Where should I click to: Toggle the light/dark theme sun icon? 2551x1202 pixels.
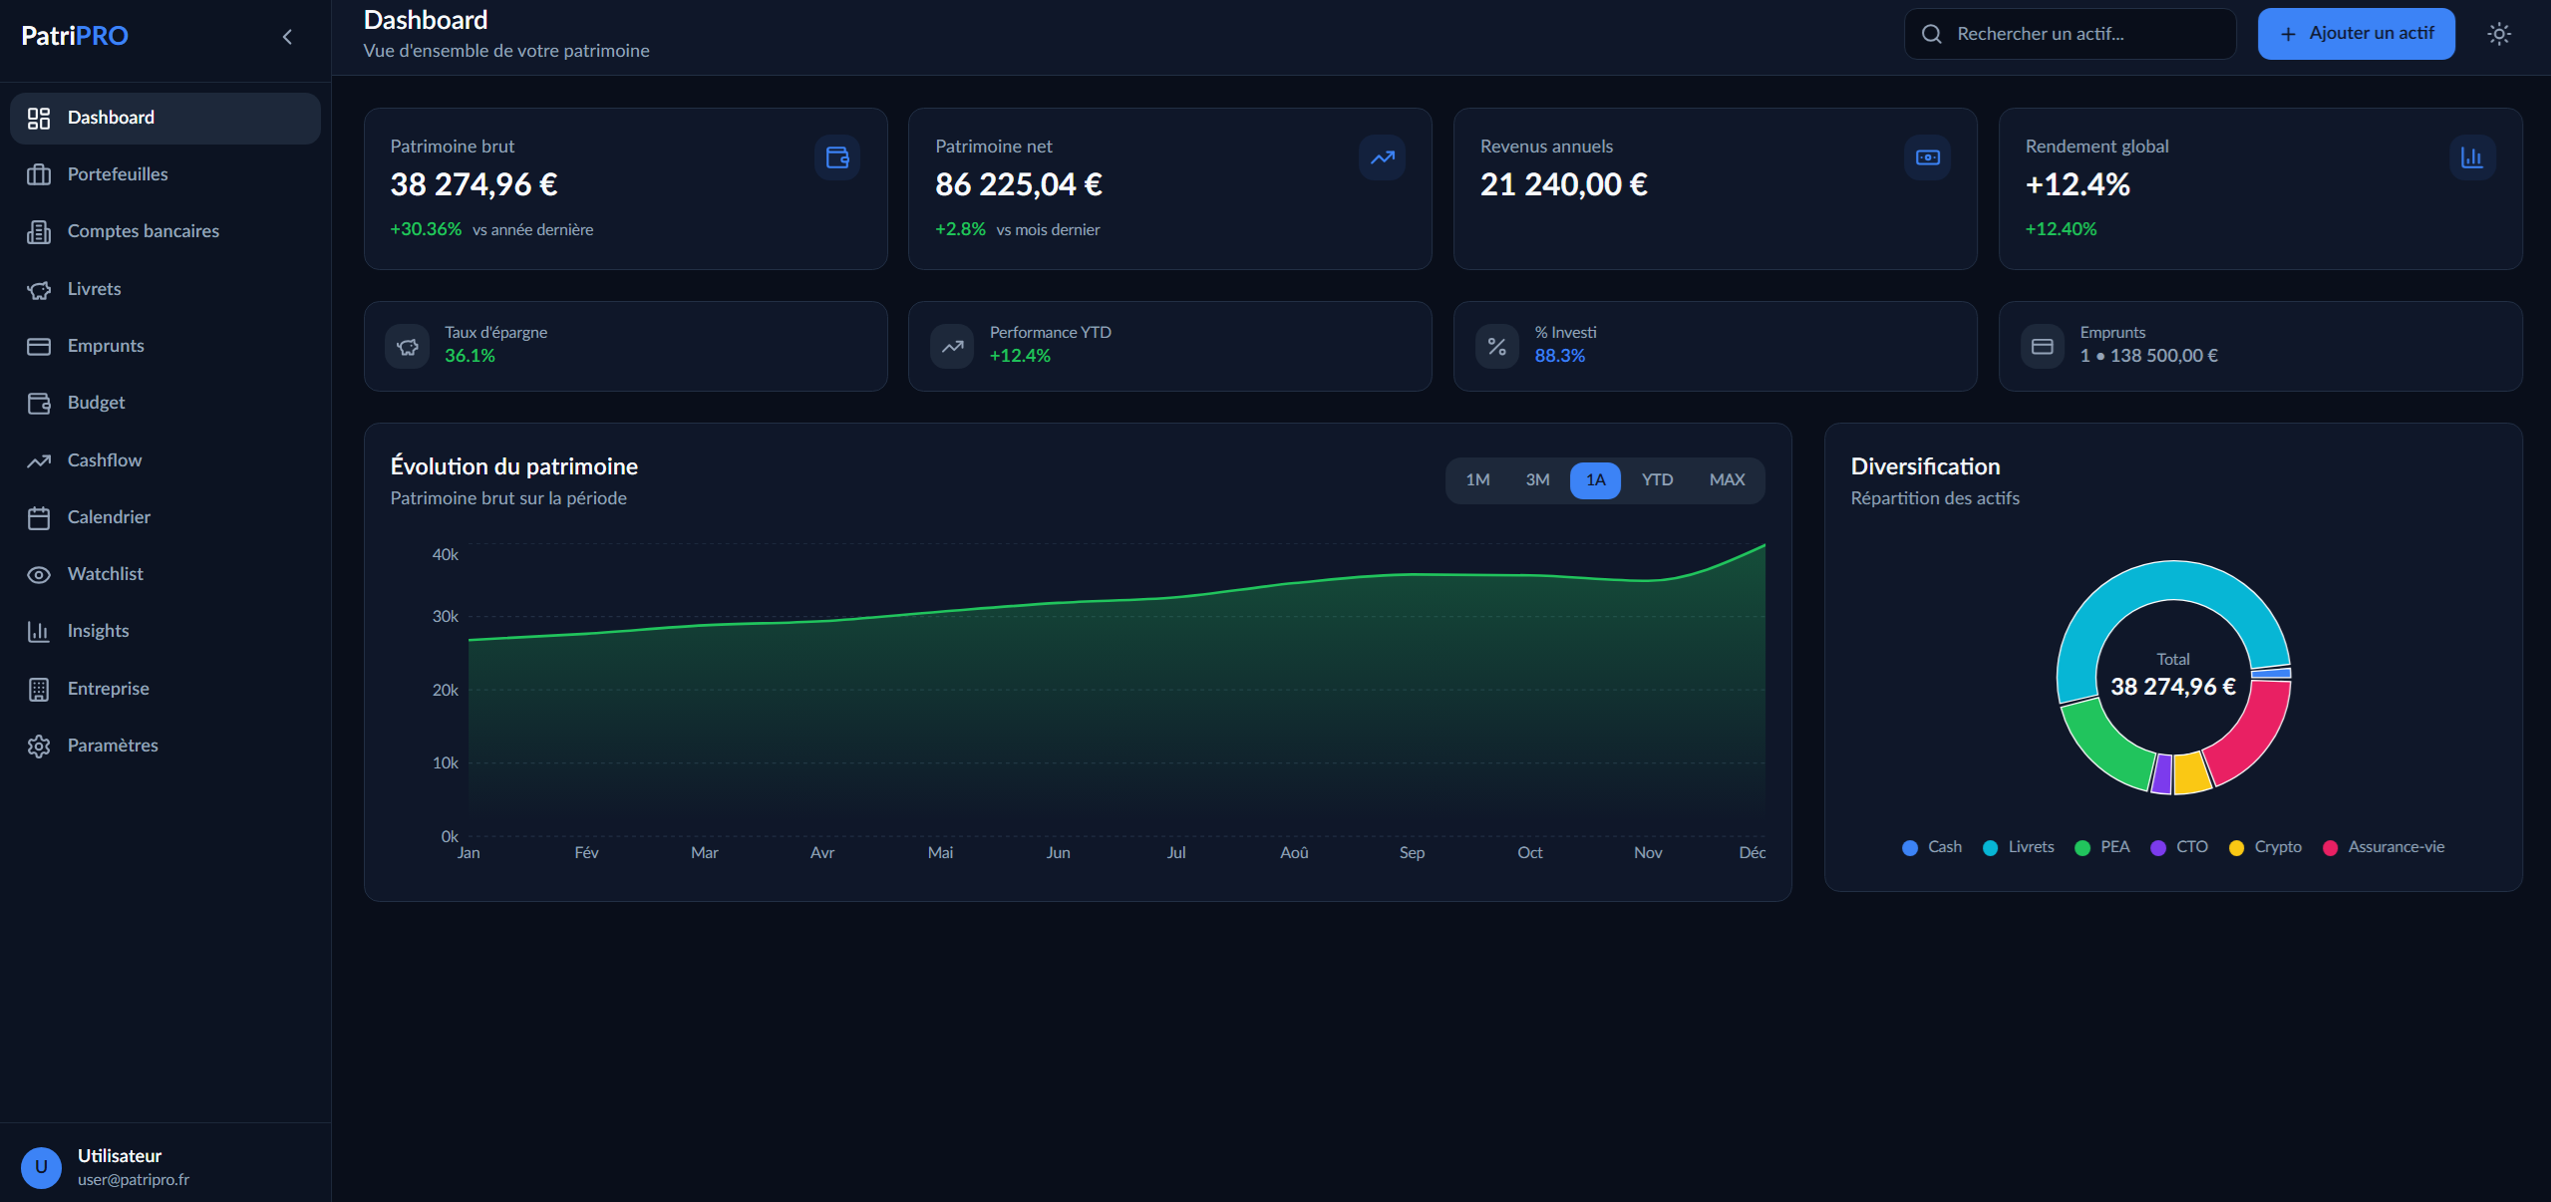click(2498, 34)
